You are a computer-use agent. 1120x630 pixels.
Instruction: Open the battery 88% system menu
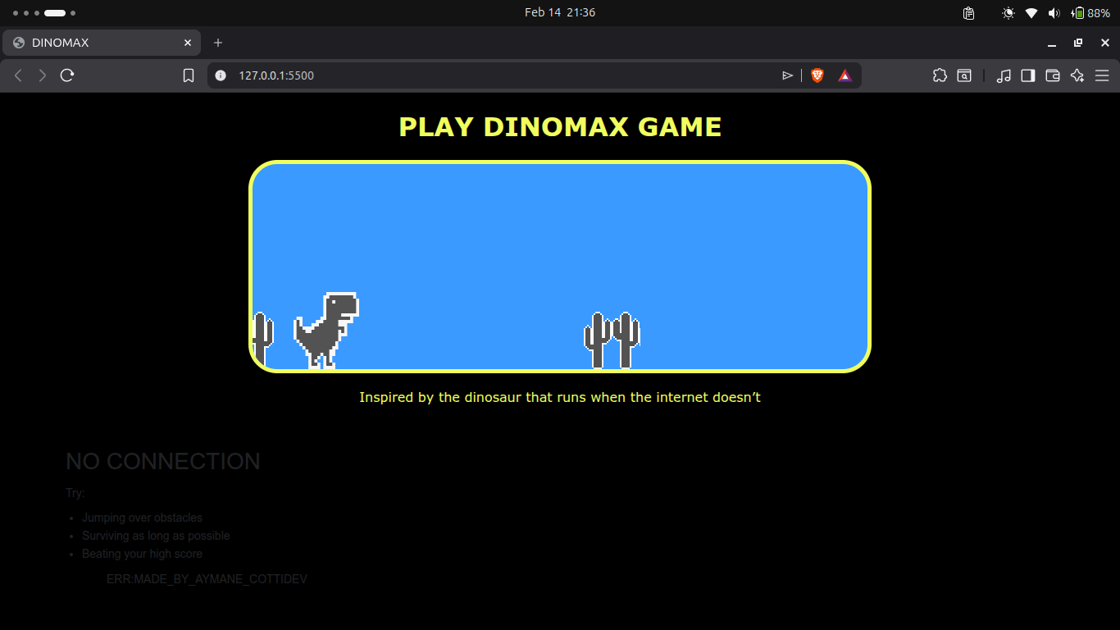tap(1090, 13)
